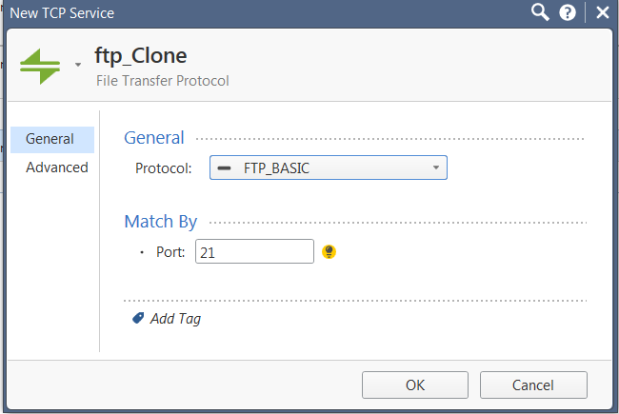
Task: Focus the Port field containing 21
Action: pos(254,251)
